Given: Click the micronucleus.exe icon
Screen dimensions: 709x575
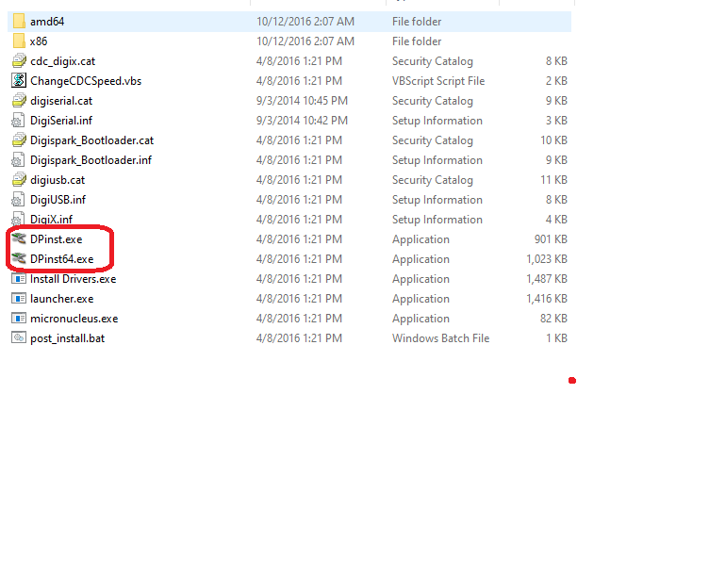Looking at the screenshot, I should tap(19, 319).
